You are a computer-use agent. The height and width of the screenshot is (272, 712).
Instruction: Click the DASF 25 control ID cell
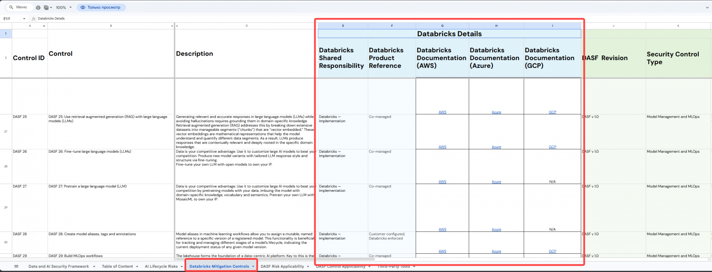pyautogui.click(x=30, y=132)
